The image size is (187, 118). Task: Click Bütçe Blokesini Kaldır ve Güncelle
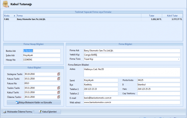pyautogui.click(x=34, y=102)
